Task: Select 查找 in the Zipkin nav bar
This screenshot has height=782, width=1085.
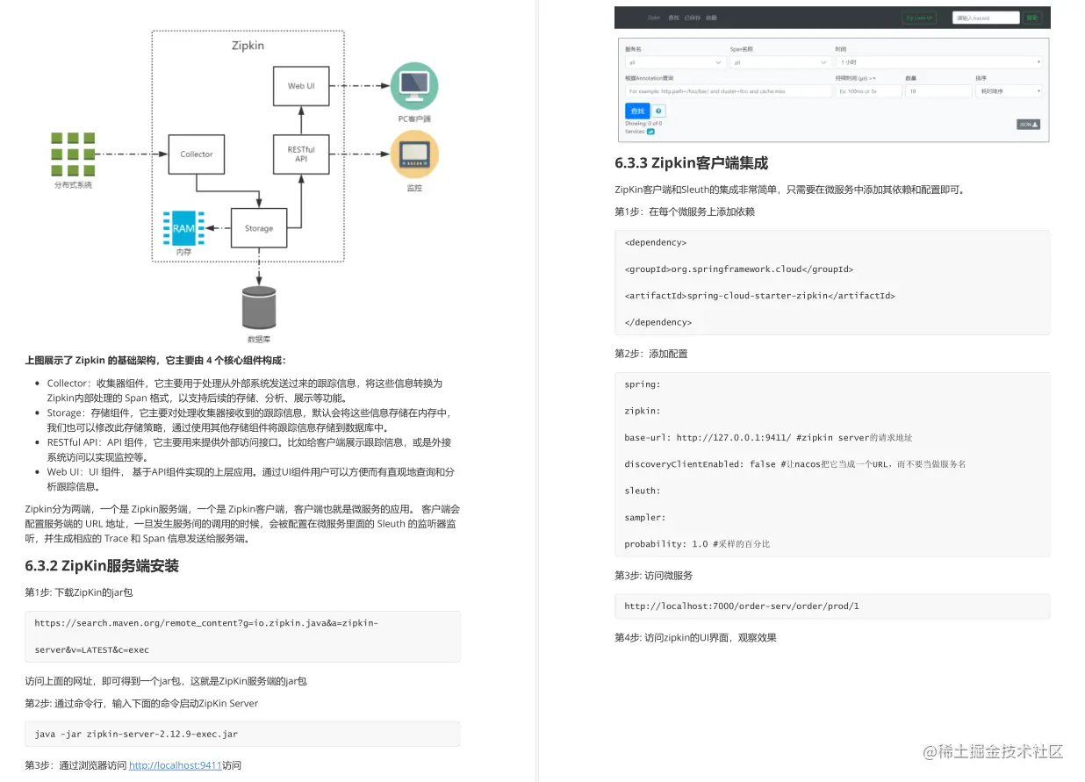Action: pos(673,18)
